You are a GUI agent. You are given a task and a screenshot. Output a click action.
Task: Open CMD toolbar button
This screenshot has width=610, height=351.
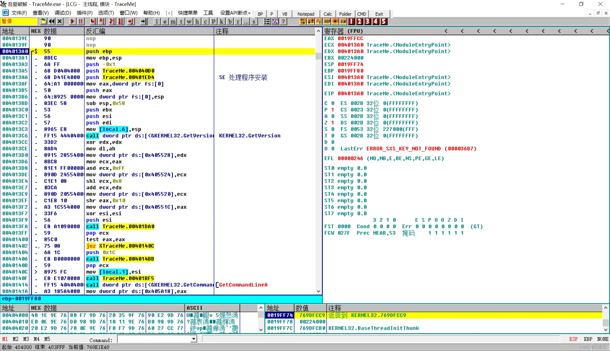(x=362, y=14)
